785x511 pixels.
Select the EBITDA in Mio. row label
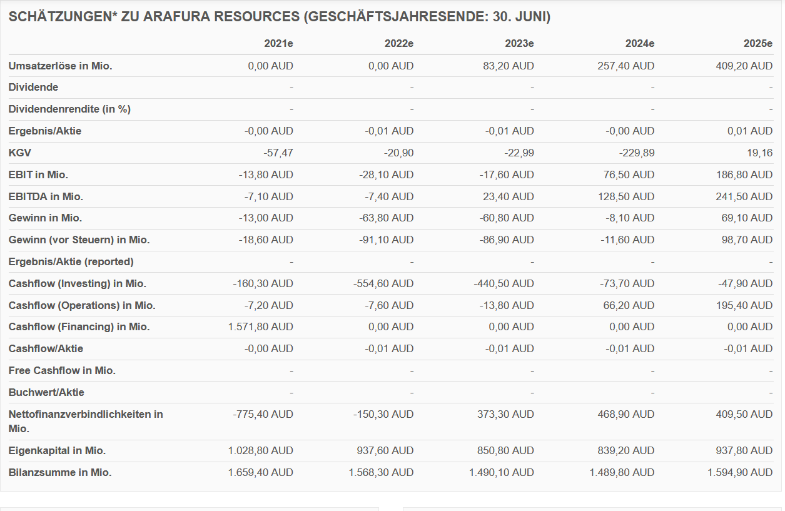pos(43,196)
